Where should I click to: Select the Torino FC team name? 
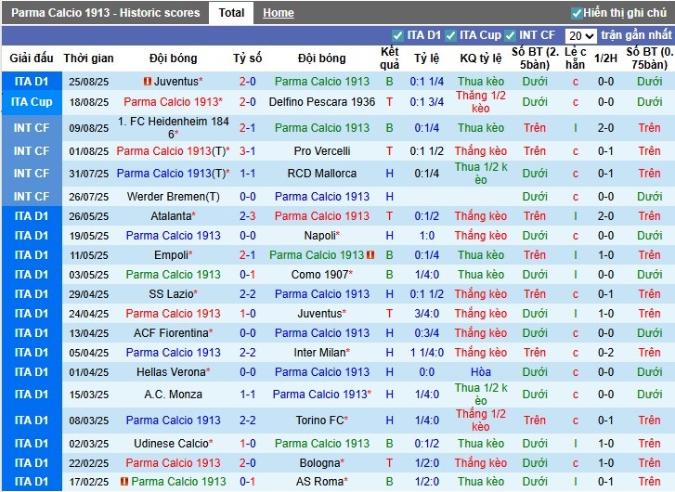point(319,421)
